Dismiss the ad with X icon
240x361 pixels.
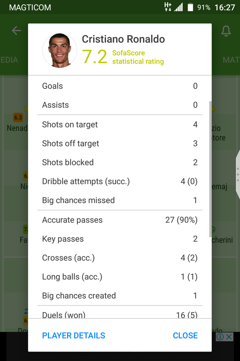pyautogui.click(x=229, y=337)
